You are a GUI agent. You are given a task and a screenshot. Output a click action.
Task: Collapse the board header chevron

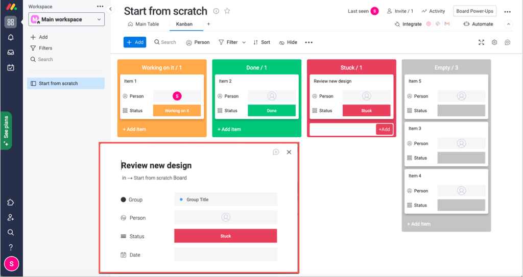(508, 24)
